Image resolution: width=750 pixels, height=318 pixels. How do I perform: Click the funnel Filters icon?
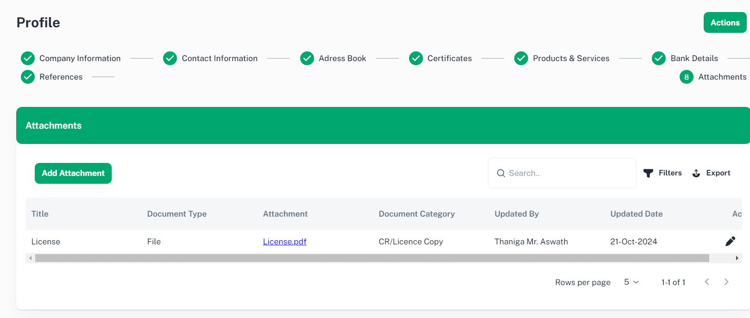coord(648,173)
